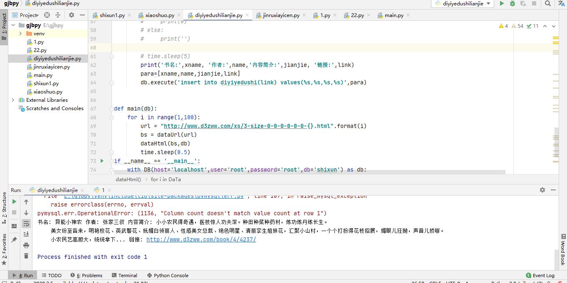Screen dimensions: 567x283
Task: Fold the main function at line 67
Action: click(x=111, y=109)
